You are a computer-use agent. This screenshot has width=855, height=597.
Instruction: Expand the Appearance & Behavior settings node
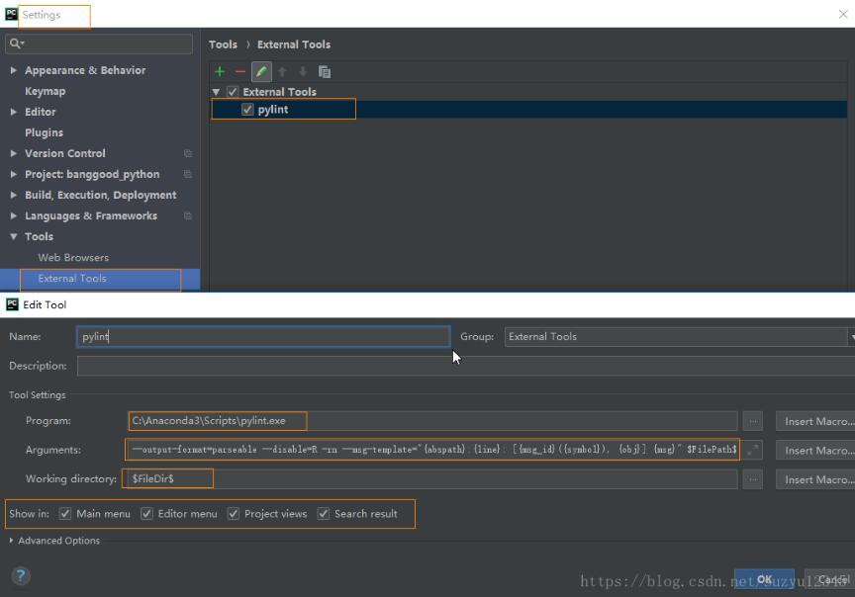click(x=13, y=71)
